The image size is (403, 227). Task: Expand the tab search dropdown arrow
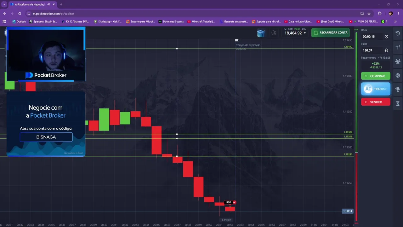(x=4, y=4)
